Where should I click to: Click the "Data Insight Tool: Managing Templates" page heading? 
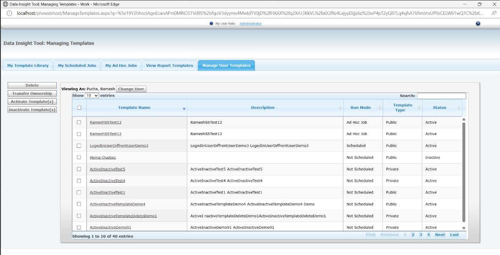click(49, 43)
